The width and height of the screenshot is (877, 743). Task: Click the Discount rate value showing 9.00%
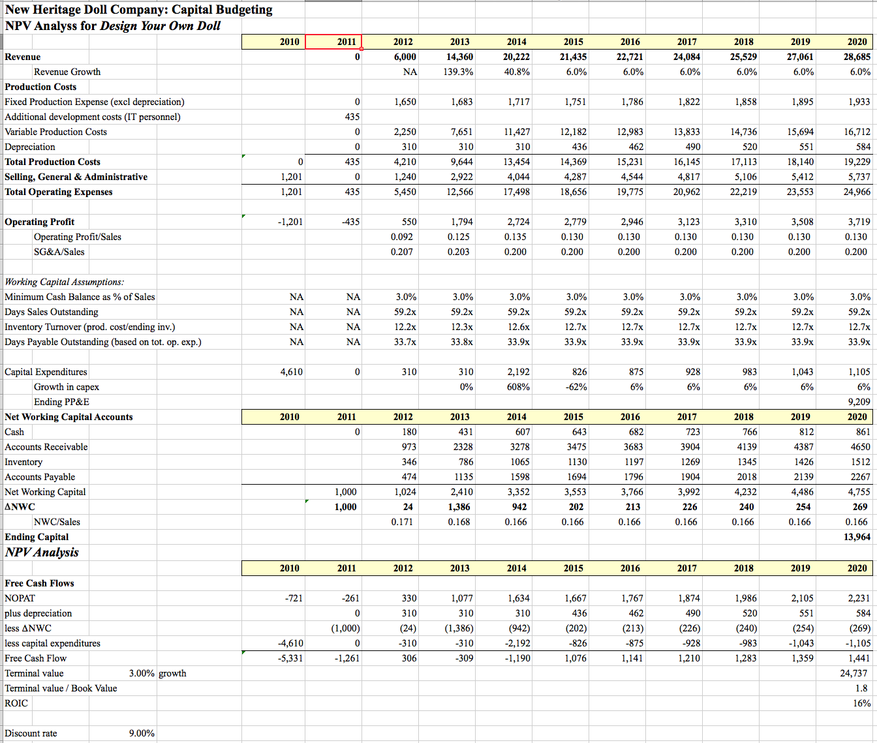tap(139, 733)
